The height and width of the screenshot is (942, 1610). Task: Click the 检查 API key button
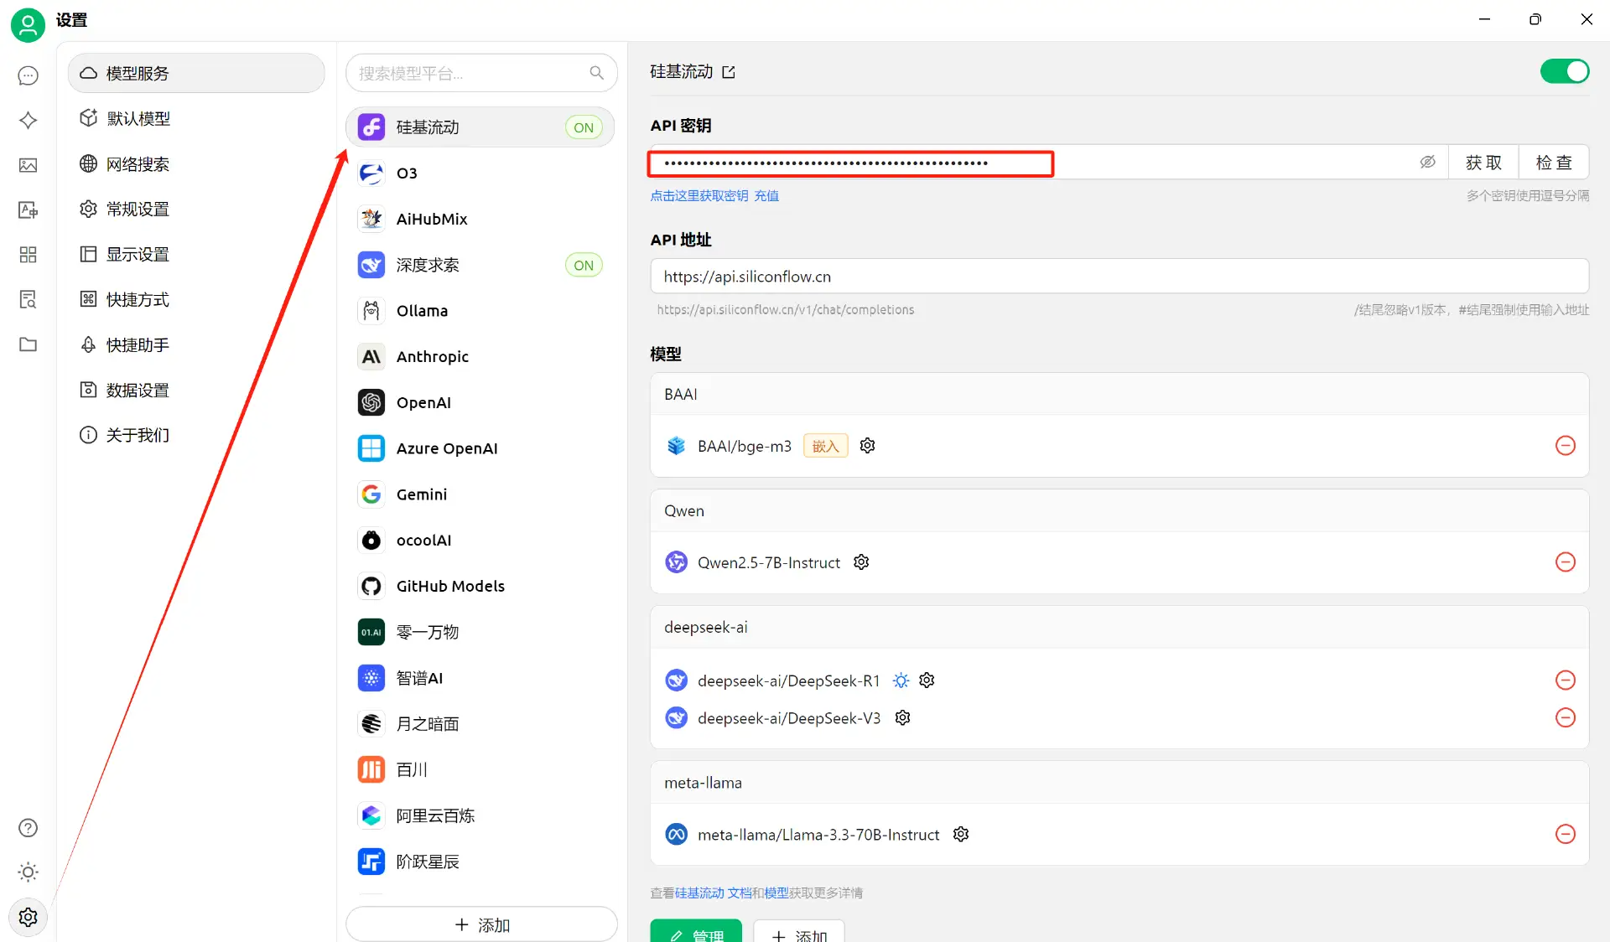point(1554,163)
